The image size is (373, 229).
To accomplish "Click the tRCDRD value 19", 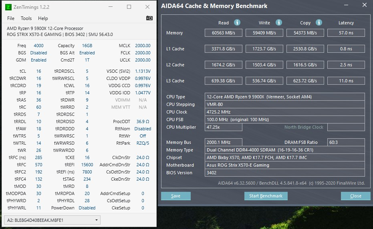I will coord(38,86).
